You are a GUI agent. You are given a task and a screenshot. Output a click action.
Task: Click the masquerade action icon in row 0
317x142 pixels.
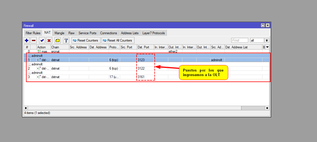[x=39, y=51]
